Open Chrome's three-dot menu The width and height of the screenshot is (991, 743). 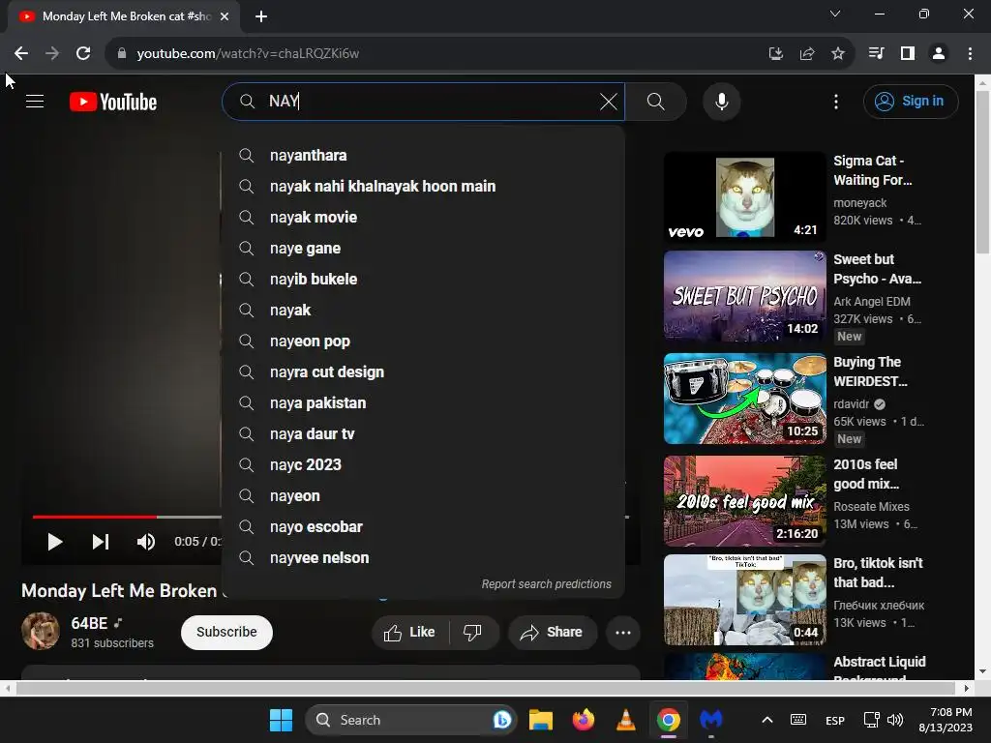(x=970, y=54)
